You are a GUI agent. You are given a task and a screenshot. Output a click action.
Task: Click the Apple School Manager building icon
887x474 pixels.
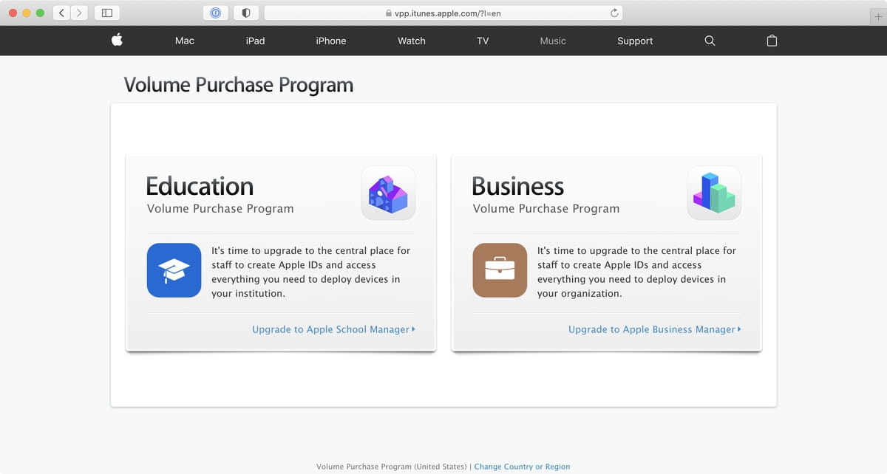coord(388,193)
